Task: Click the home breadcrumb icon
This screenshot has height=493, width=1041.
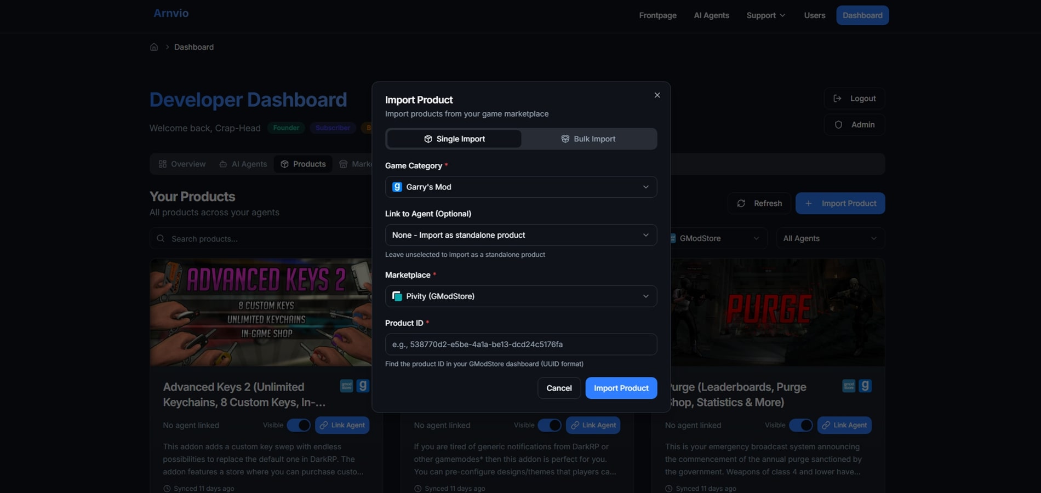Action: click(x=154, y=47)
